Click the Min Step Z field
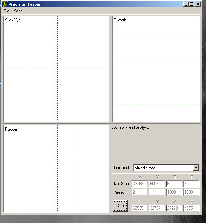 (x=174, y=184)
